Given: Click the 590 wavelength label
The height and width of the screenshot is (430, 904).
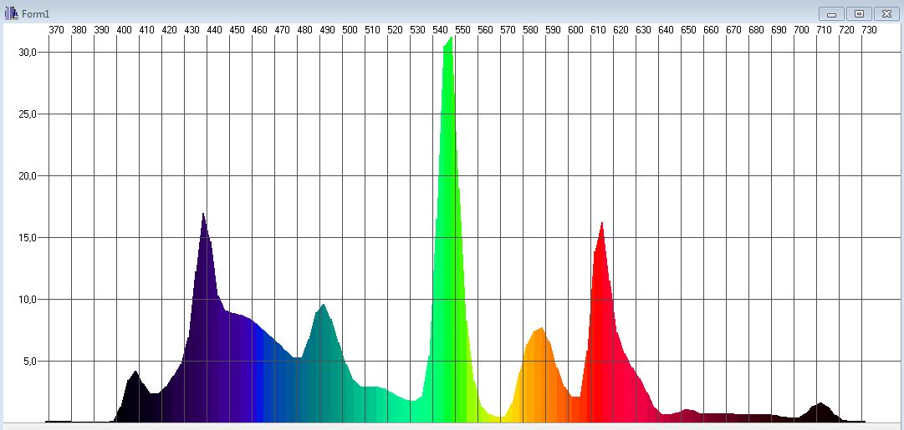Looking at the screenshot, I should coord(553,30).
